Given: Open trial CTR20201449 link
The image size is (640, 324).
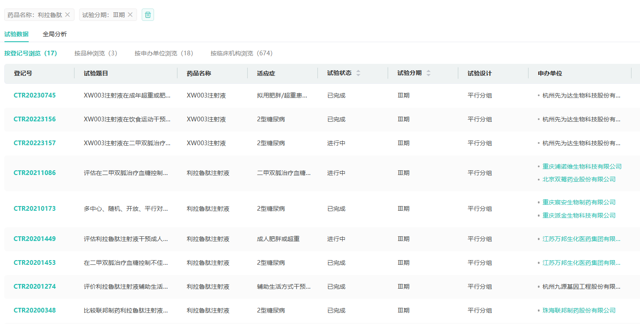Looking at the screenshot, I should pos(34,239).
